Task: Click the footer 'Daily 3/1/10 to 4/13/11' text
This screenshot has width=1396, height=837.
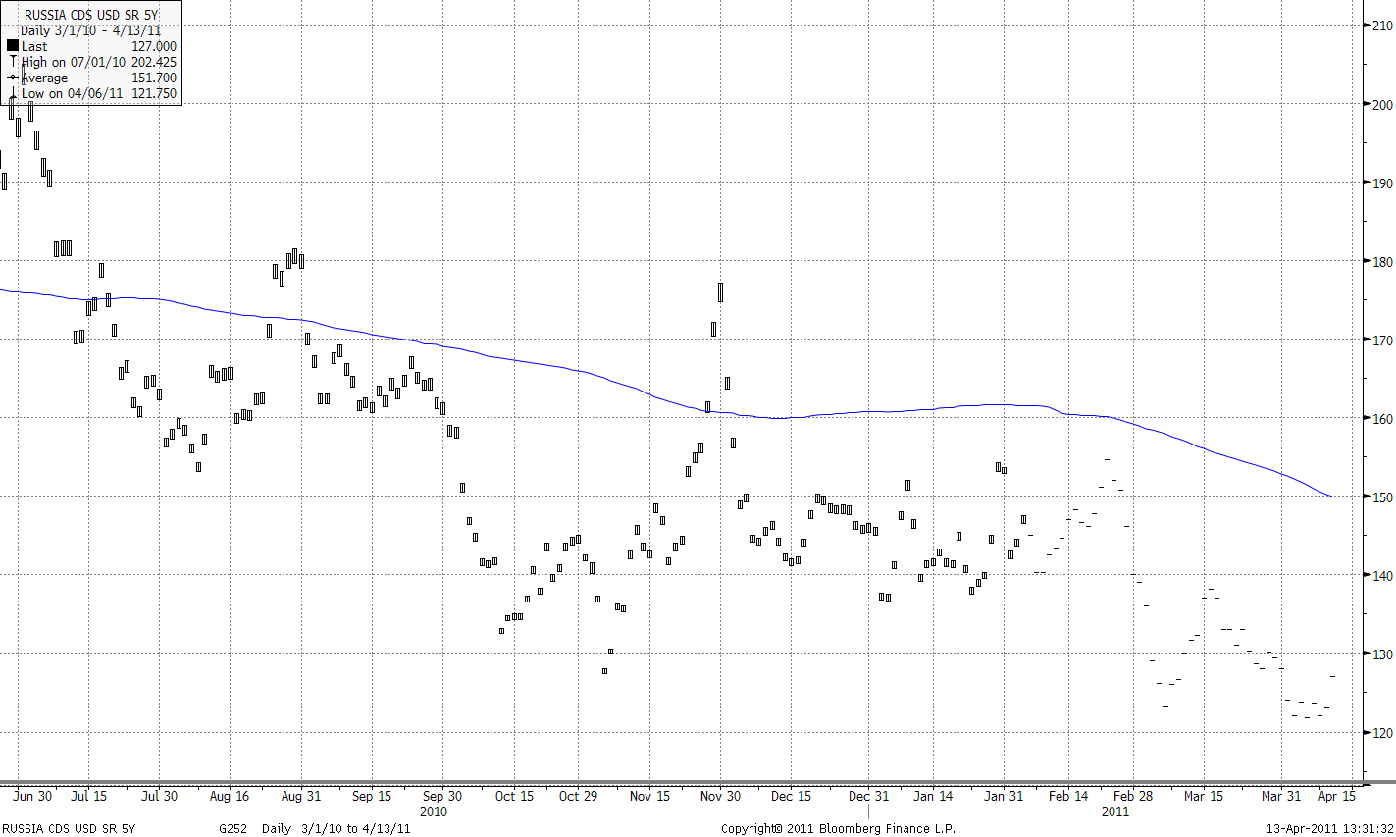Action: tap(336, 828)
